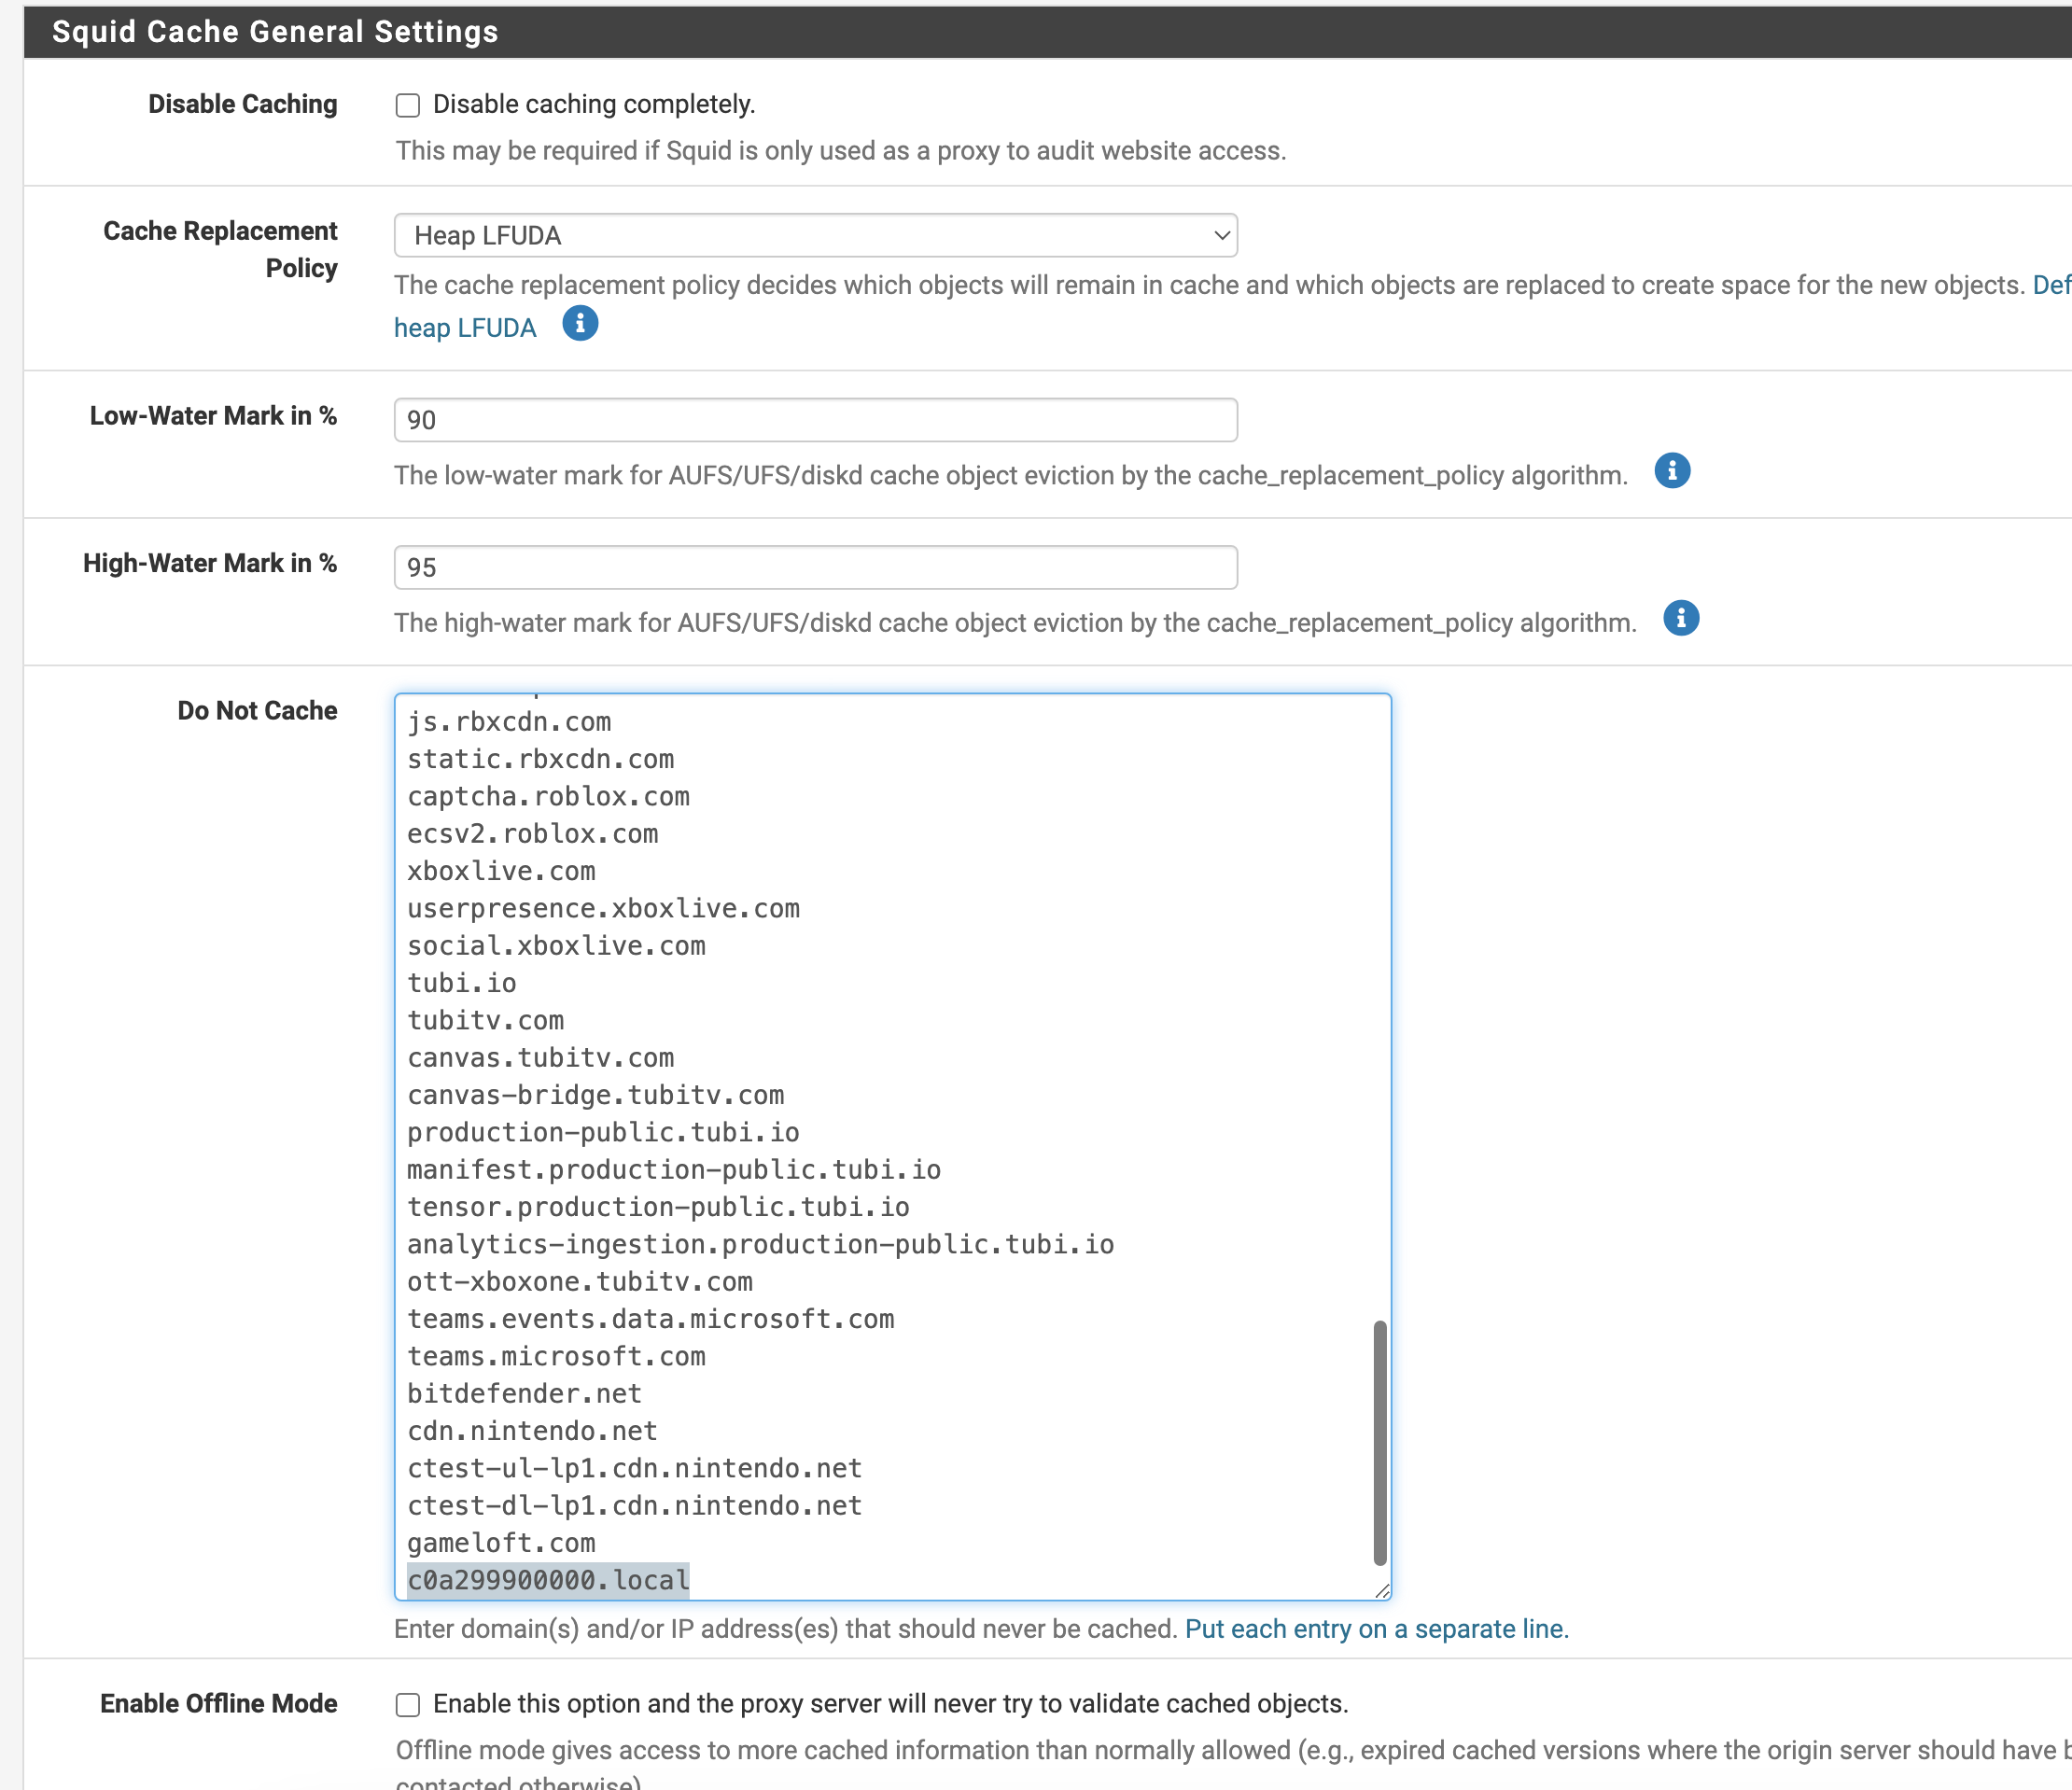Click the c0a299900000.local entry

[548, 1580]
